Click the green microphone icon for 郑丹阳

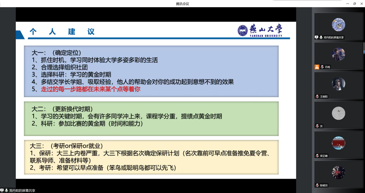pyautogui.click(x=321, y=37)
